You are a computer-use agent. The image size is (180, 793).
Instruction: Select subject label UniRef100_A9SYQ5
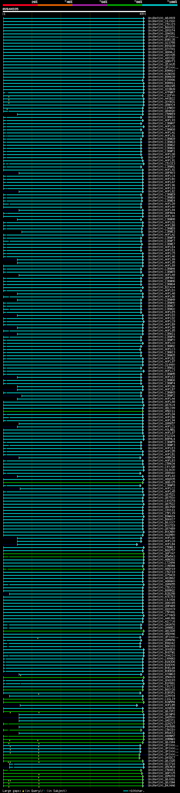tap(161, 55)
